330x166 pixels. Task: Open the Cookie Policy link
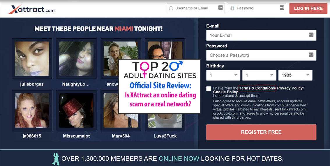225,92
